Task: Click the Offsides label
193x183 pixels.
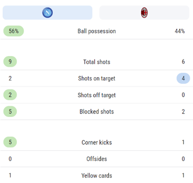Action: 96,159
